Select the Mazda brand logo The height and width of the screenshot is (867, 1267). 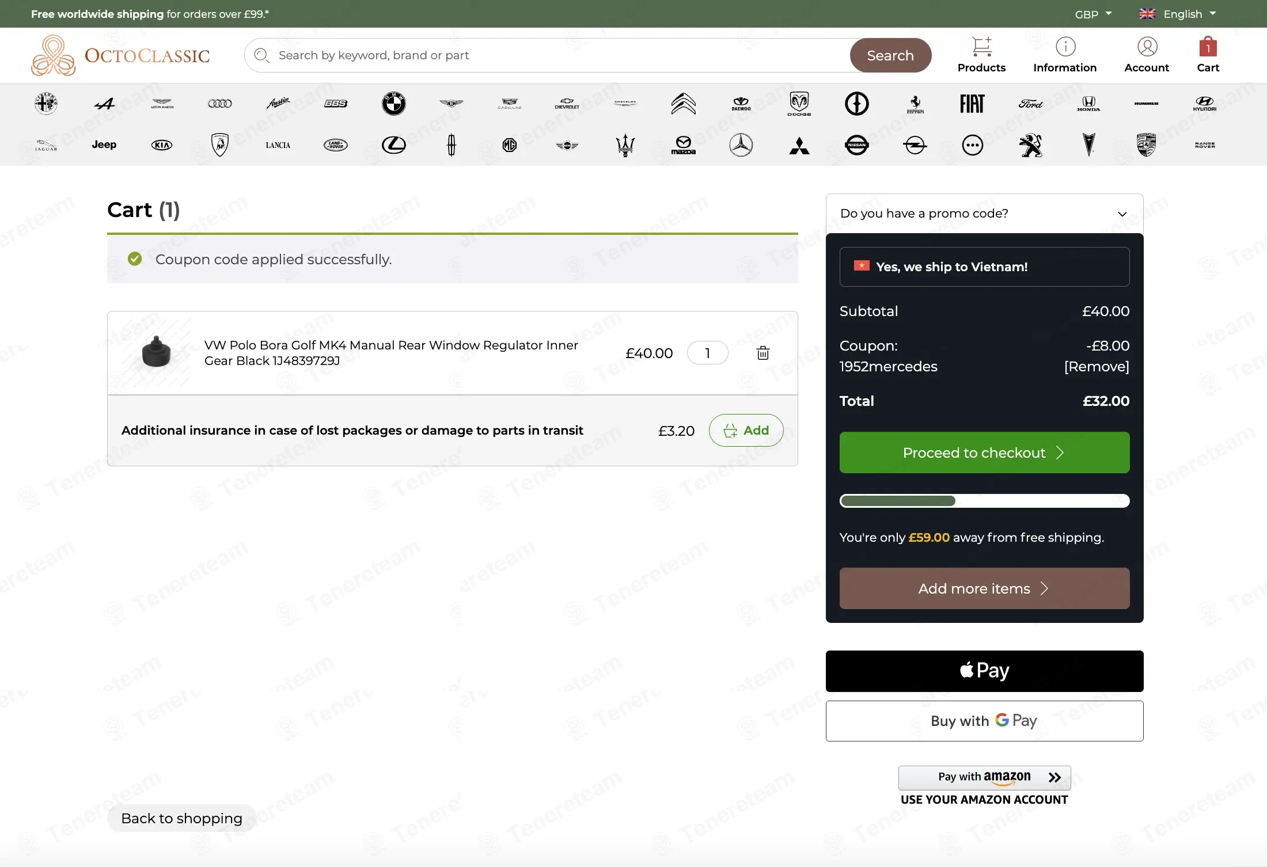(x=684, y=145)
